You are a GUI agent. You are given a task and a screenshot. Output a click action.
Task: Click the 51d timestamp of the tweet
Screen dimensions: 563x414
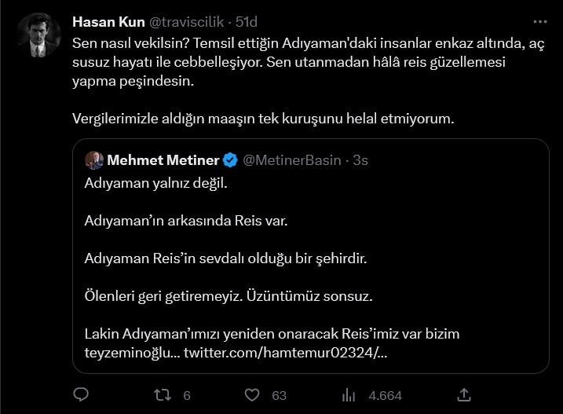(247, 21)
